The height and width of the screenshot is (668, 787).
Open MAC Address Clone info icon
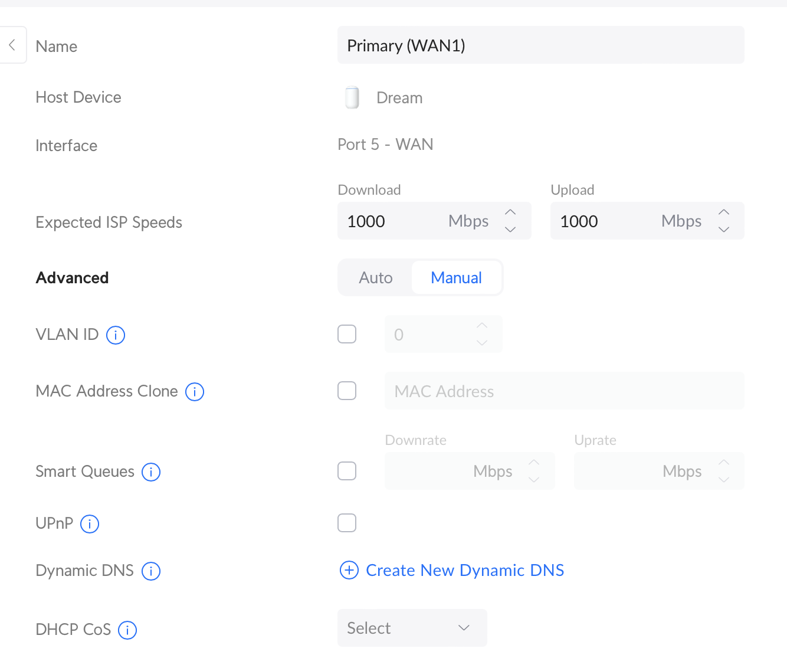click(195, 392)
